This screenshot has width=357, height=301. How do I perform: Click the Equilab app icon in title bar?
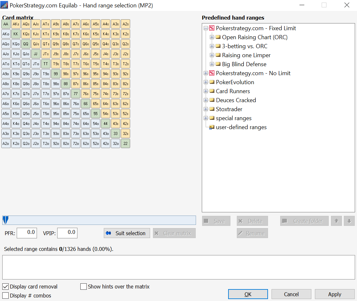4,5
